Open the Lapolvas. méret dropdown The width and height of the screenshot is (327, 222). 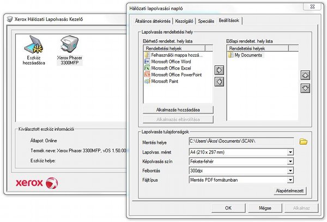290,152
